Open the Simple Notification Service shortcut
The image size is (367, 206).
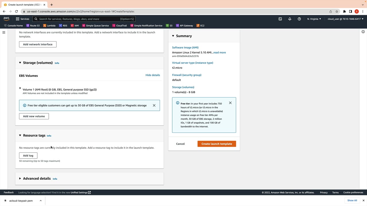point(146,25)
